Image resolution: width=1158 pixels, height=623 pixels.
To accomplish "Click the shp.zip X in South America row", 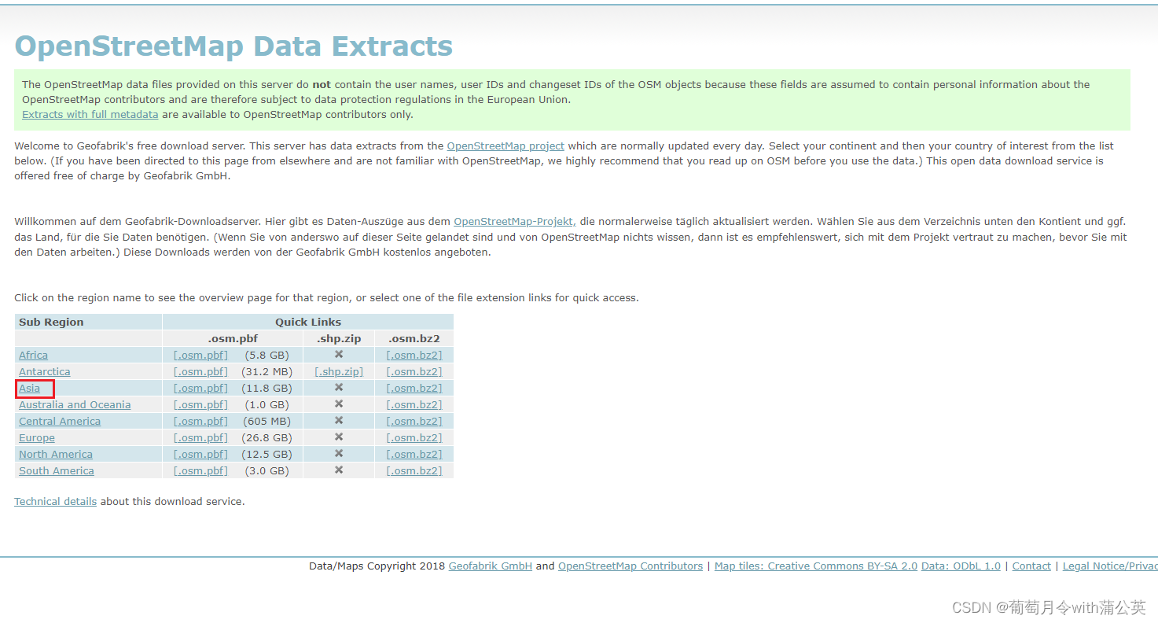I will [x=339, y=470].
